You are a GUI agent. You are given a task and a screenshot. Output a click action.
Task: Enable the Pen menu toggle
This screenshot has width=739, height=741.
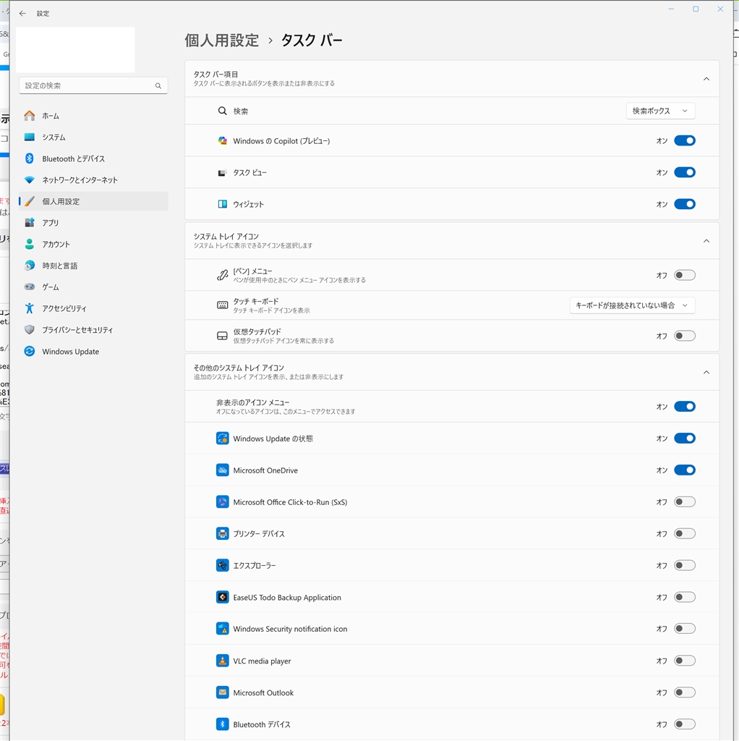(685, 275)
